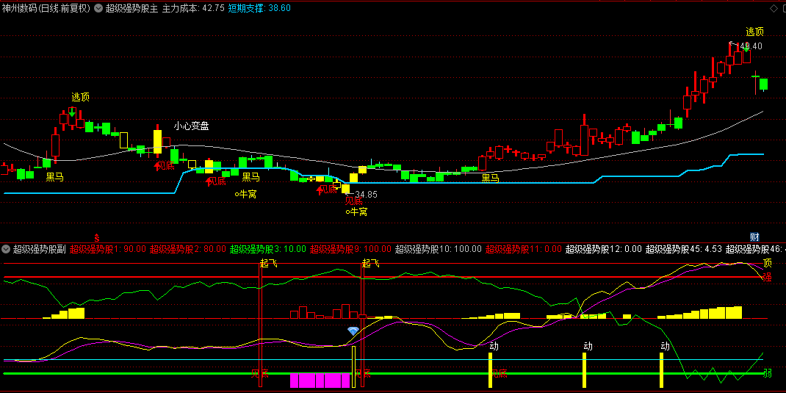The height and width of the screenshot is (393, 786).
Task: Click the green down arrow beside the 49.40 high
Action: [746, 48]
